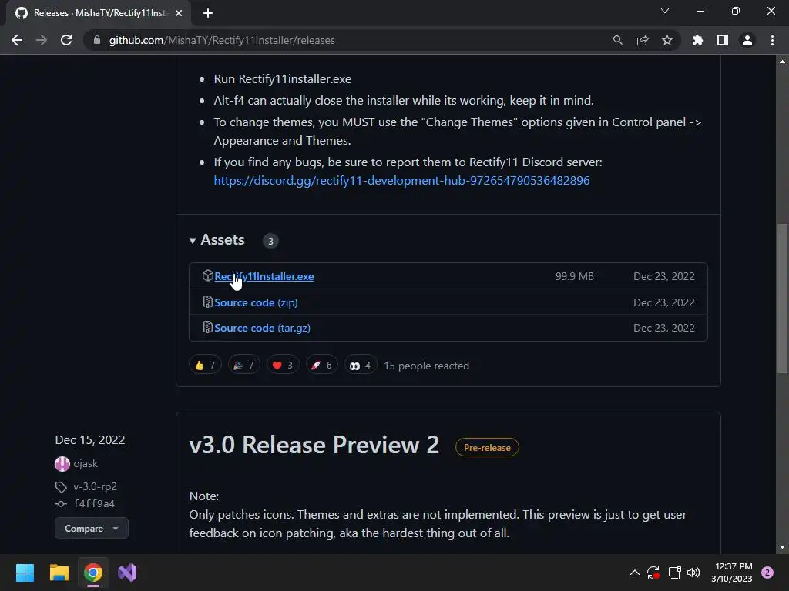The height and width of the screenshot is (591, 789).
Task: Download Source code (tar.gz)
Action: click(x=262, y=328)
